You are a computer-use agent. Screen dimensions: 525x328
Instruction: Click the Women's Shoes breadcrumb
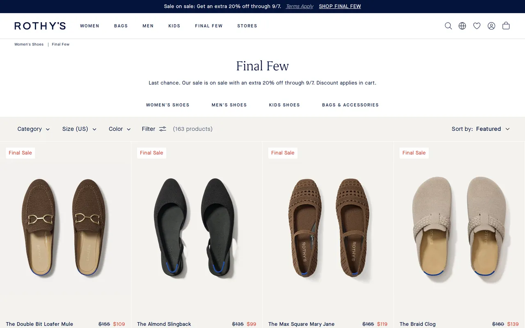point(29,44)
